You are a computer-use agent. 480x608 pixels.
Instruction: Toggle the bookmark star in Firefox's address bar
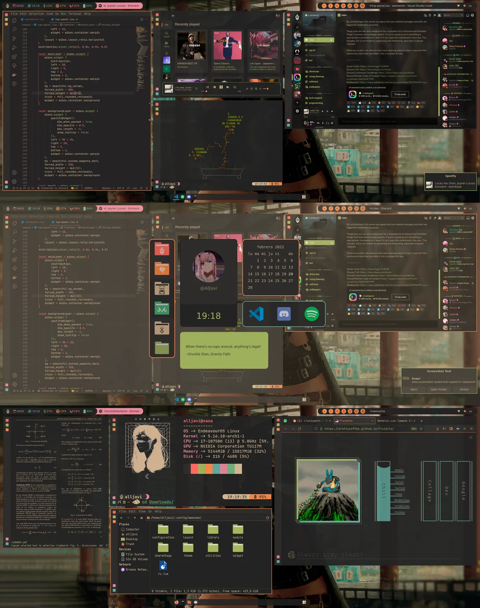pyautogui.click(x=421, y=429)
